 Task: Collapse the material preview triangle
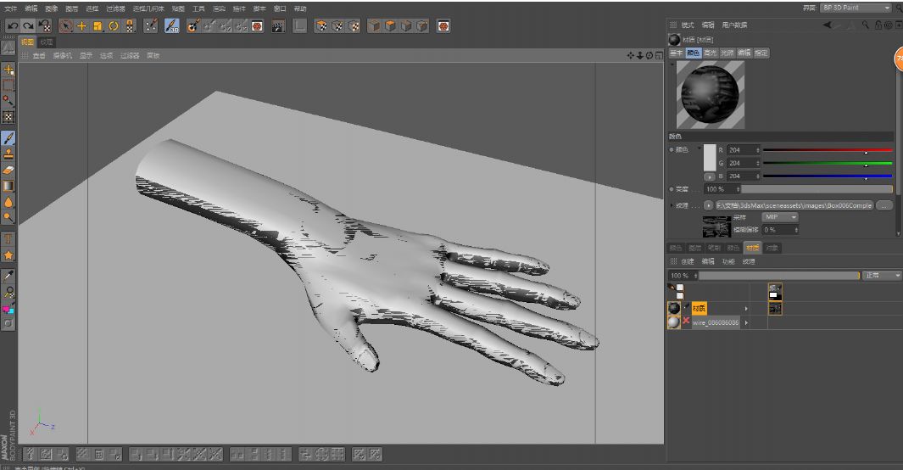pyautogui.click(x=672, y=64)
